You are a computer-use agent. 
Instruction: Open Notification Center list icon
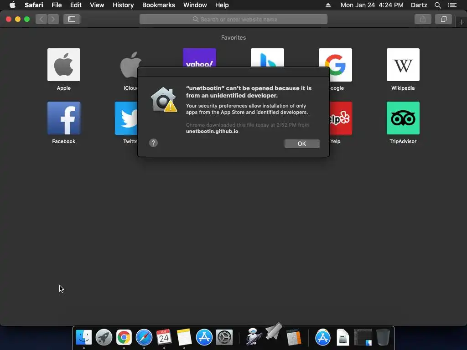pos(452,5)
